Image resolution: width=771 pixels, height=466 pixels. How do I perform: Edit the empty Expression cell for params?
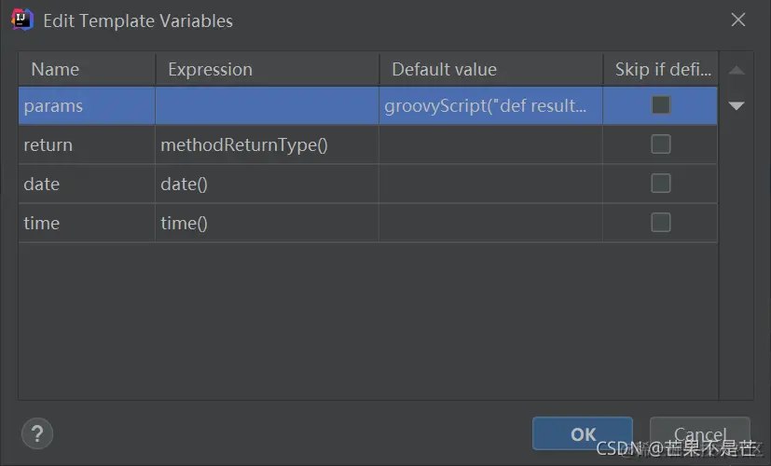click(267, 105)
